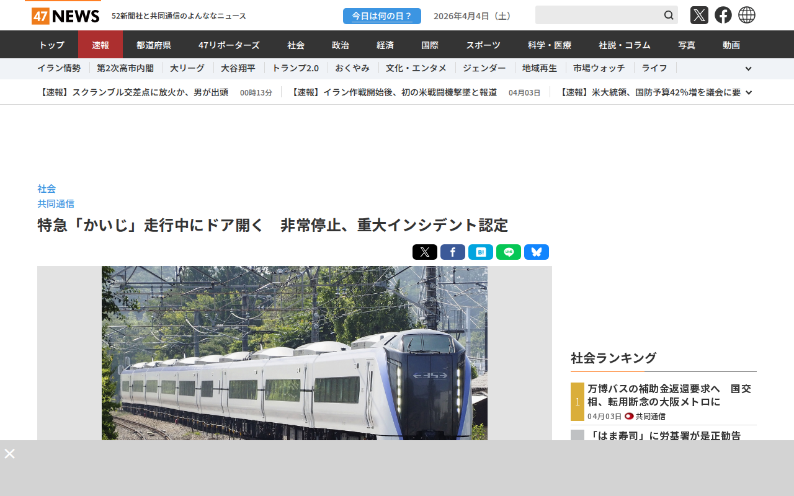Open the Facebook icon in header
794x496 pixels.
(x=723, y=15)
